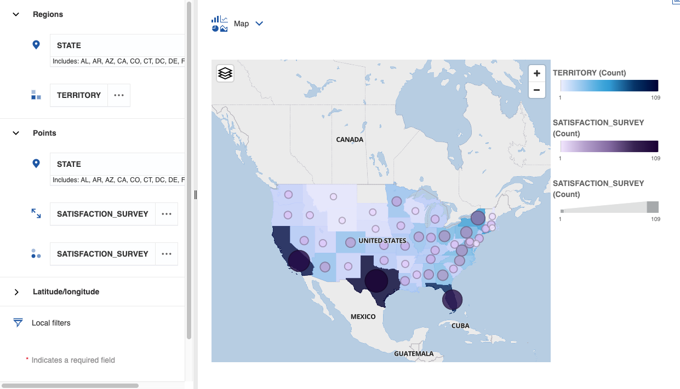The image size is (680, 389).
Task: Open the map layers icon
Action: coord(225,73)
